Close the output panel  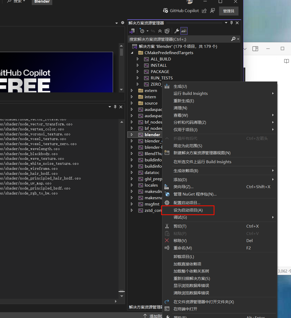121,107
